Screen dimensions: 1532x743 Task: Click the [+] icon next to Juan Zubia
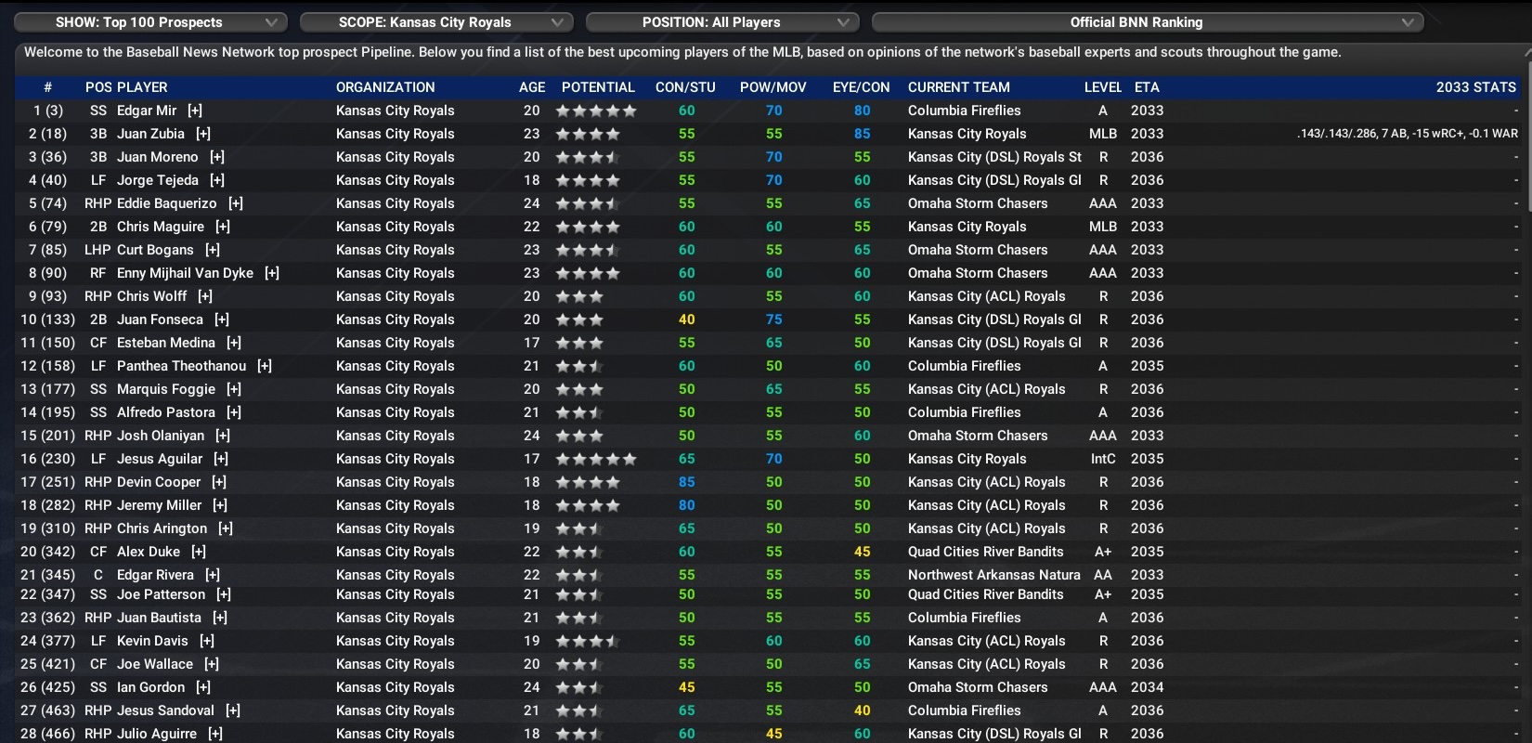pyautogui.click(x=203, y=134)
